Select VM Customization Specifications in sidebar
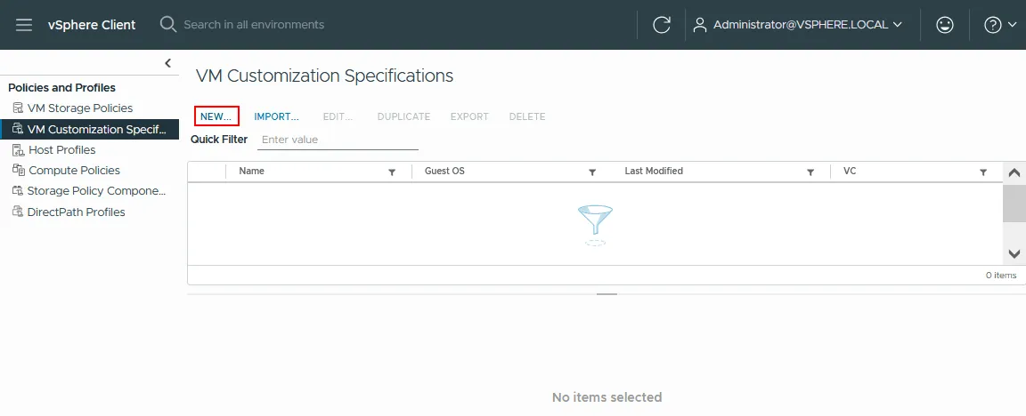Screen dimensions: 1026x416 [90, 129]
